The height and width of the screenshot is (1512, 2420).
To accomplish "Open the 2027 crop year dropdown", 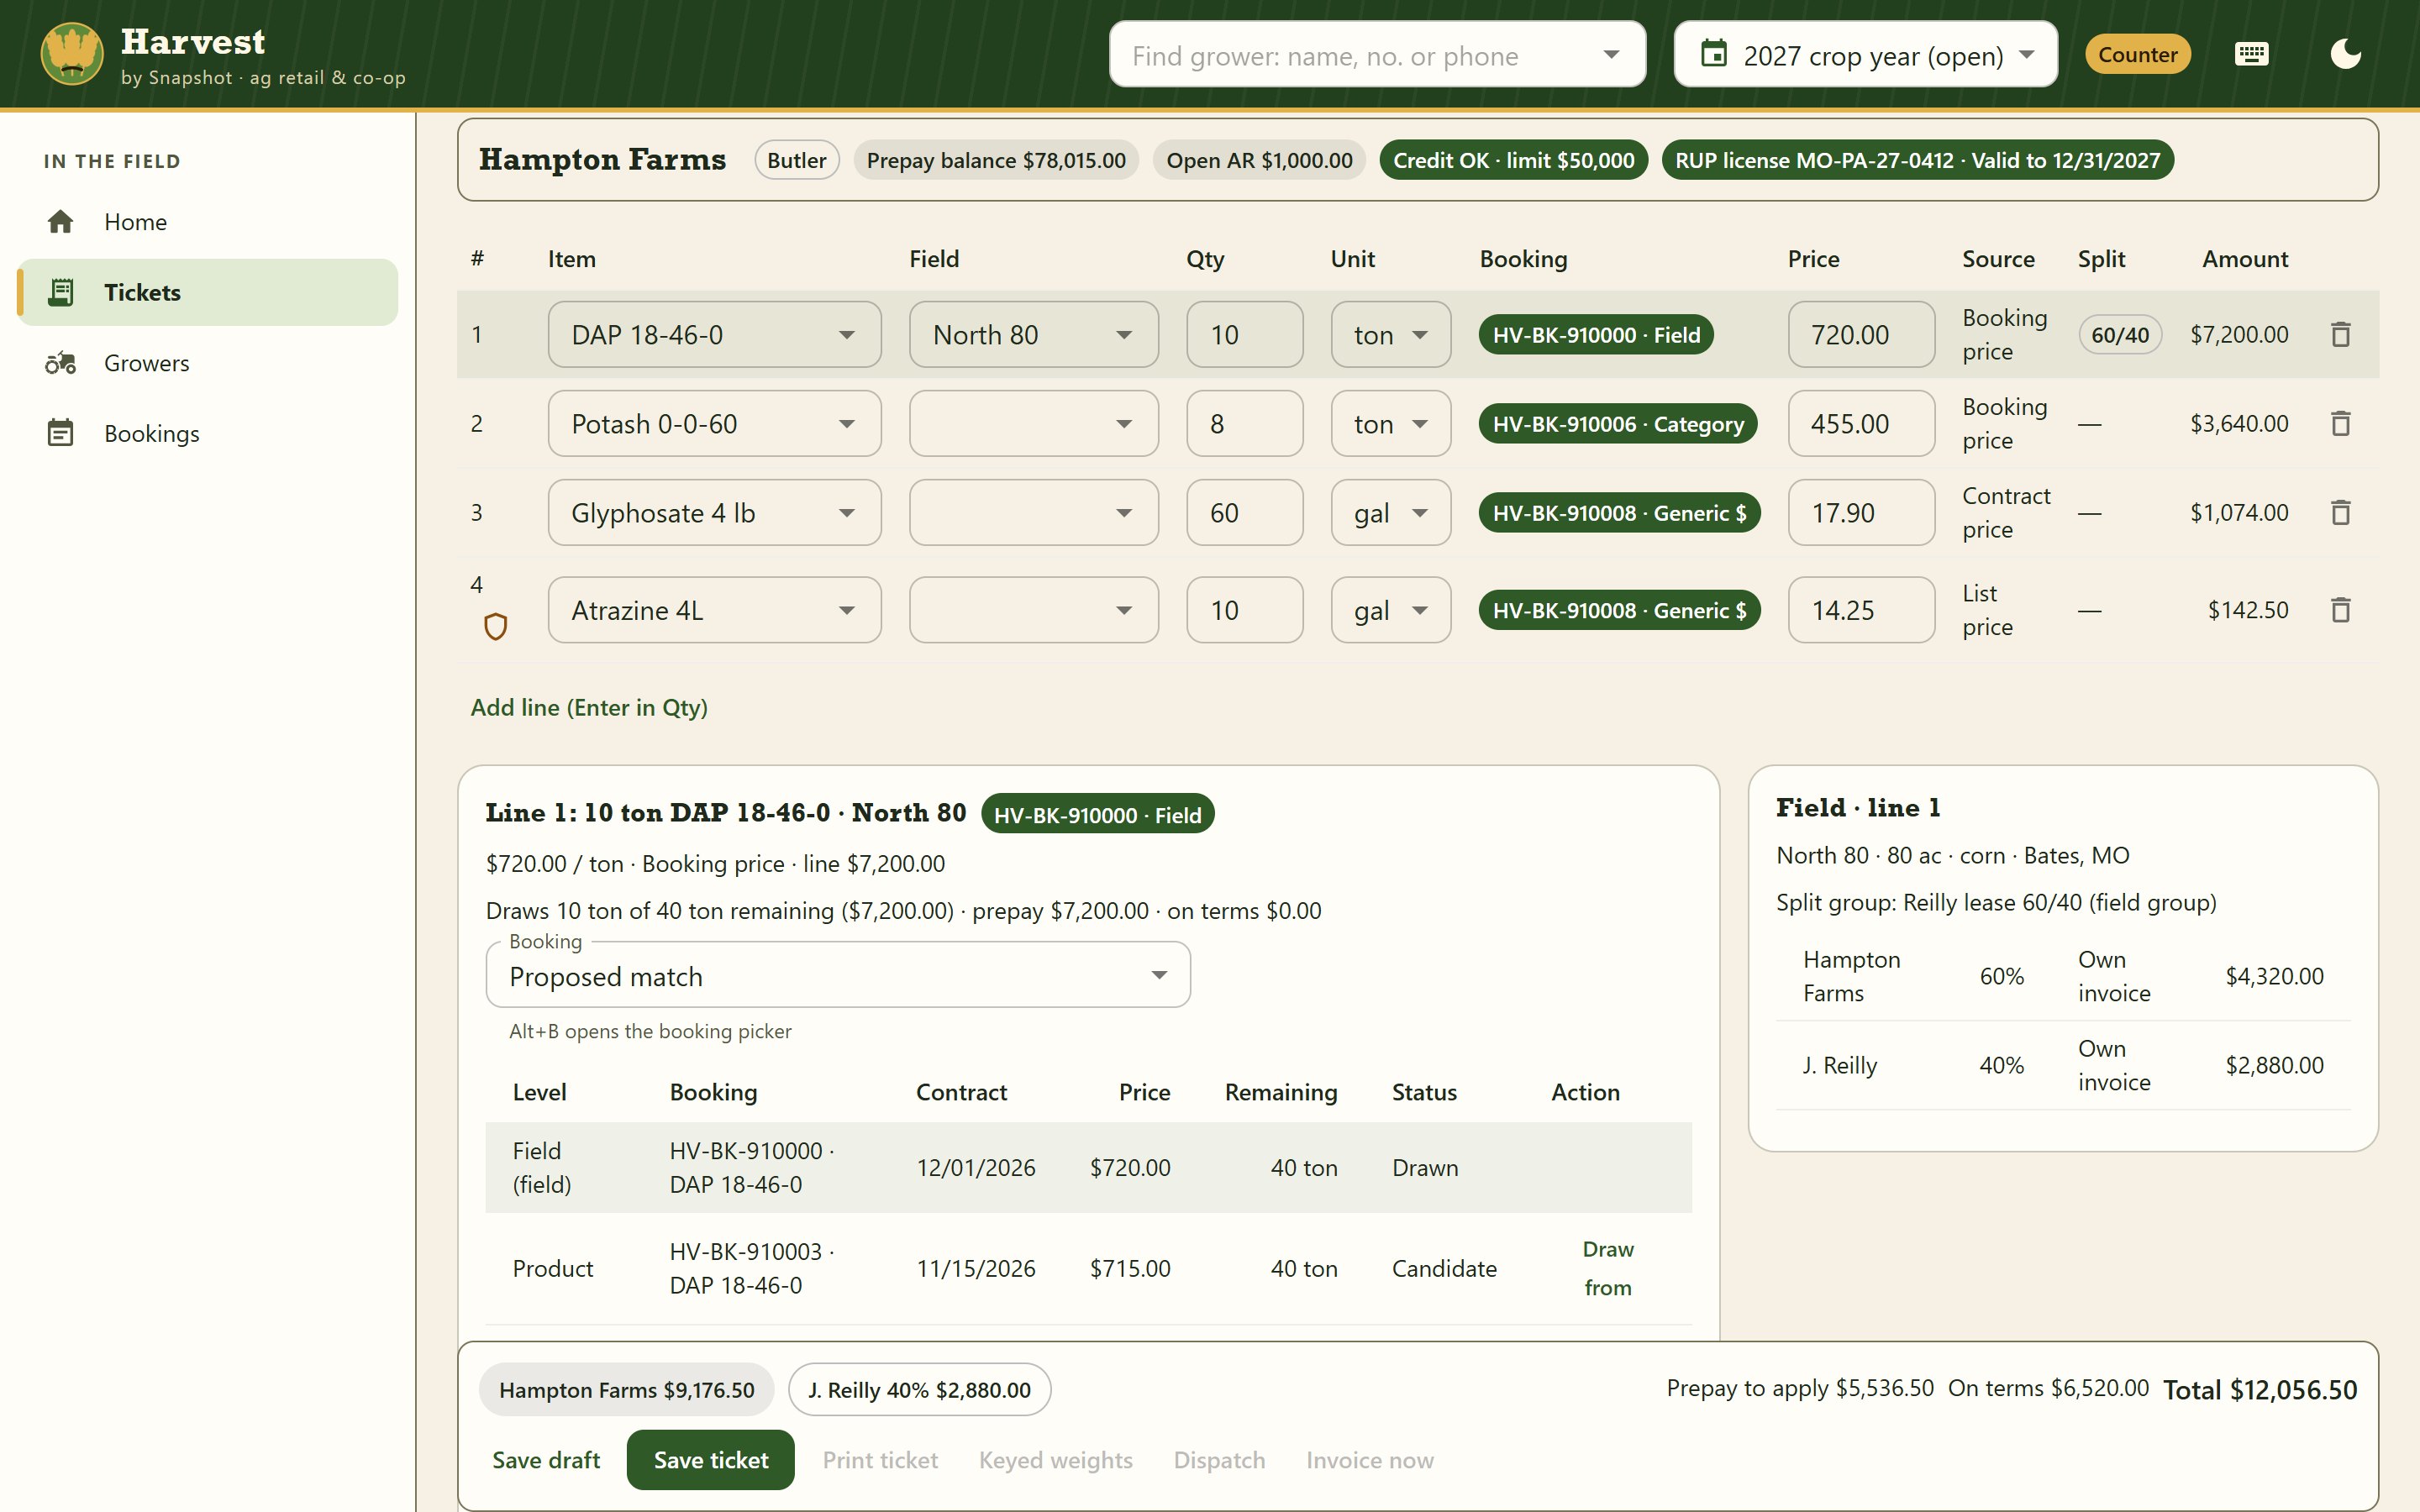I will 1865,54.
